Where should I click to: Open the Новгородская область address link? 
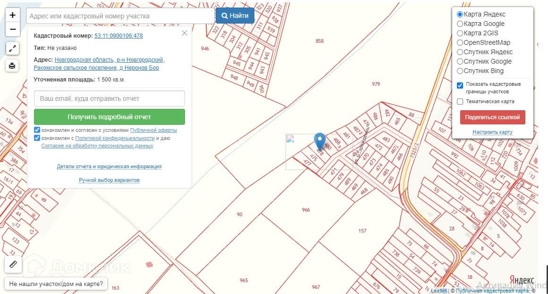pos(99,64)
